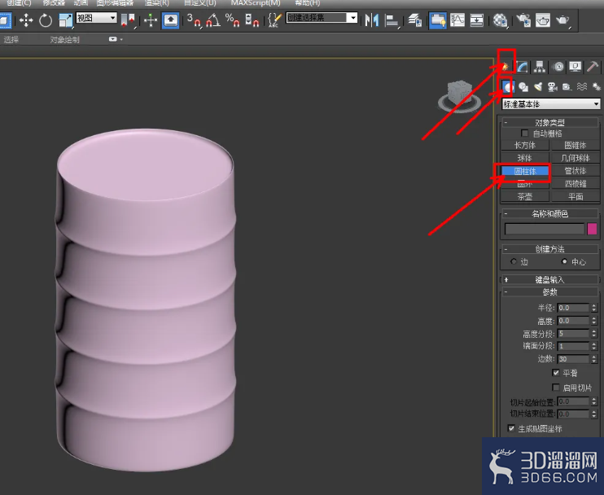This screenshot has width=604, height=495.
Task: Select the Cameras category icon
Action: point(553,86)
